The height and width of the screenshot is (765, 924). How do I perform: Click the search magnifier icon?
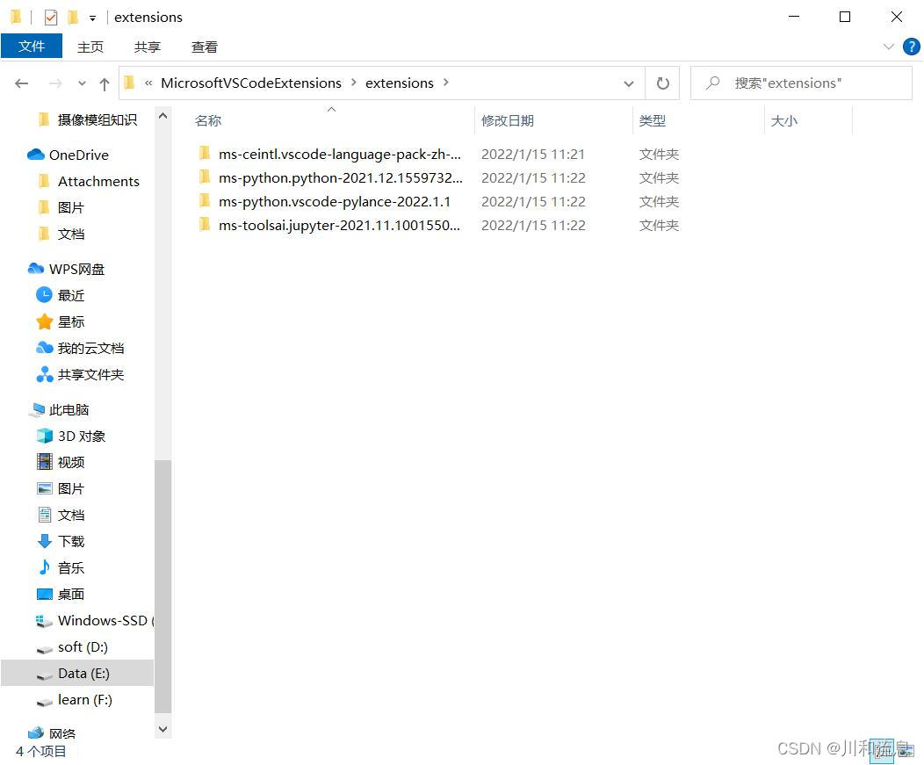(x=712, y=83)
